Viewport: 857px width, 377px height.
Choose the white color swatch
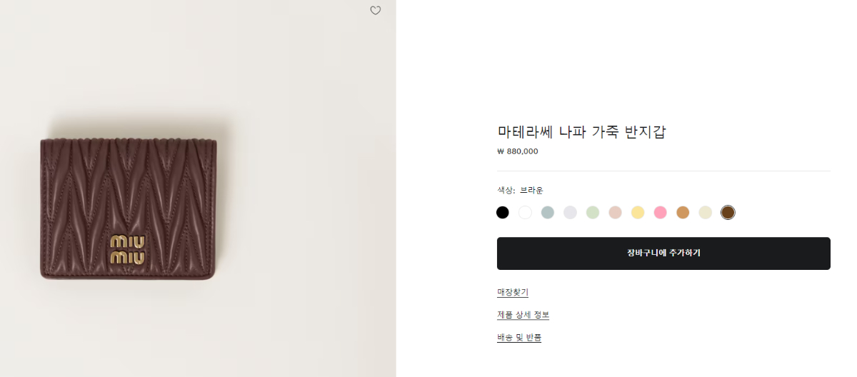coord(525,212)
